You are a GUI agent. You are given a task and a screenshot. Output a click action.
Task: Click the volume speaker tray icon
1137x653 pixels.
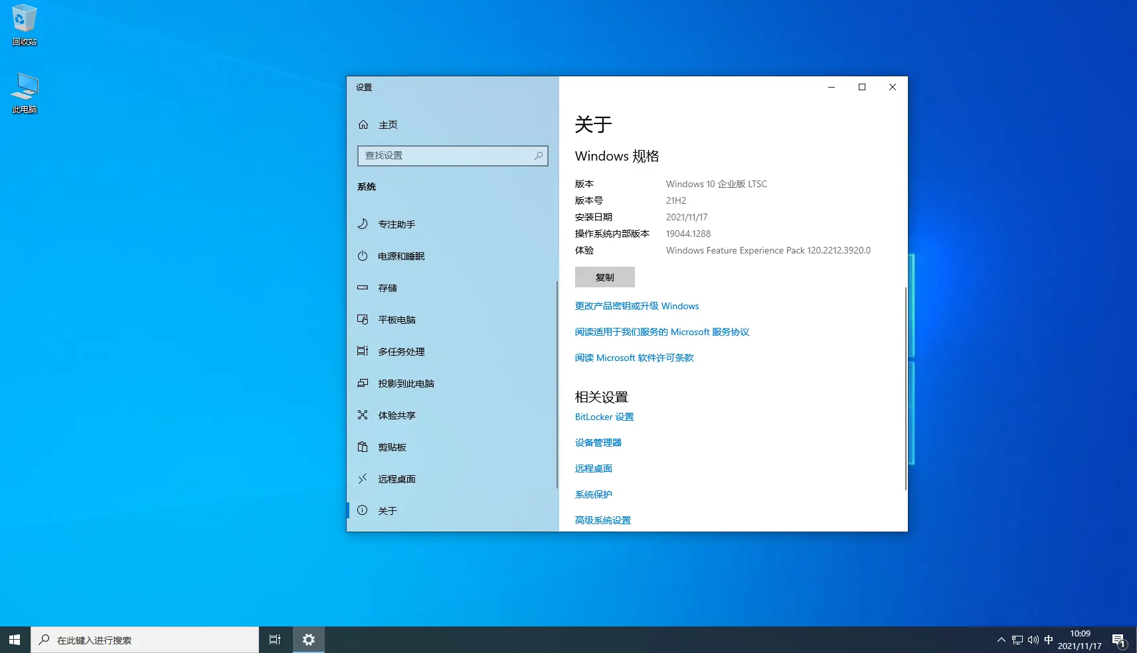(1033, 640)
